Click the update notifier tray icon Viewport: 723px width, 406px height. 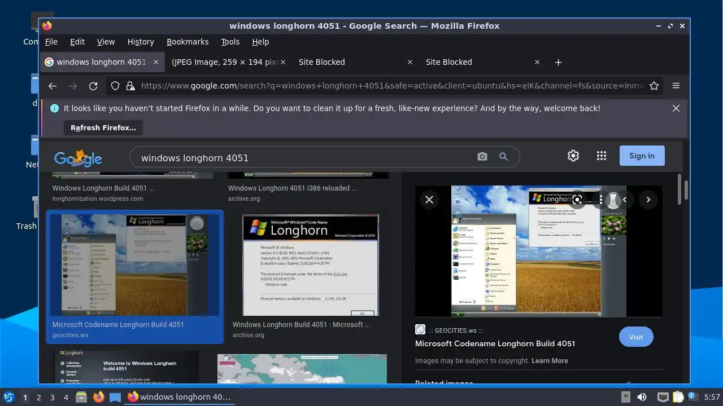tap(692, 397)
